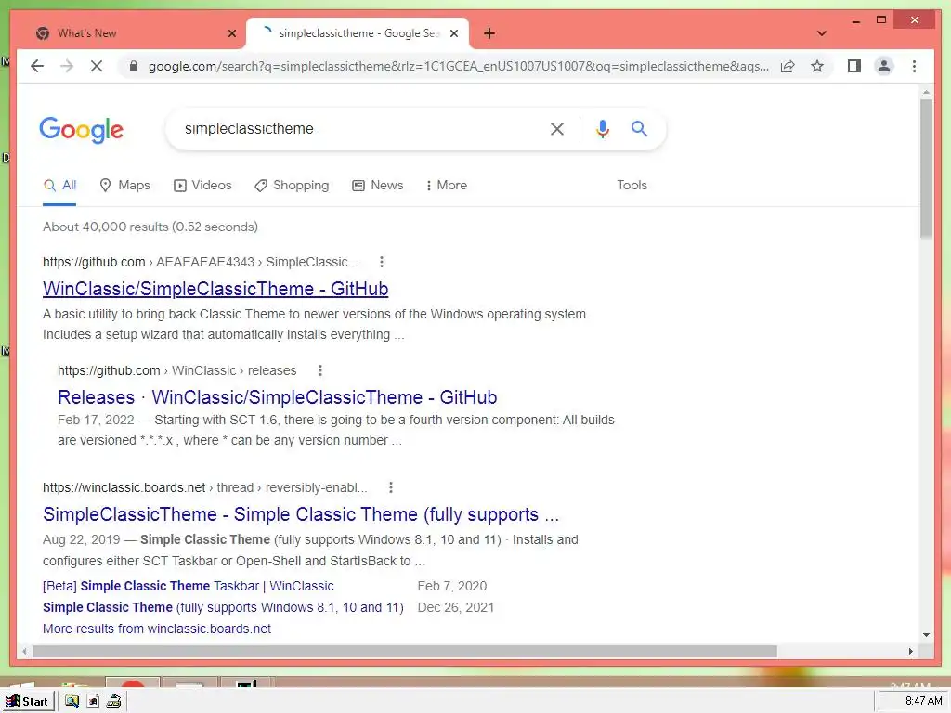Viewport: 951px width, 713px height.
Task: Click the 8:47 AM taskbar clock
Action: (x=924, y=701)
